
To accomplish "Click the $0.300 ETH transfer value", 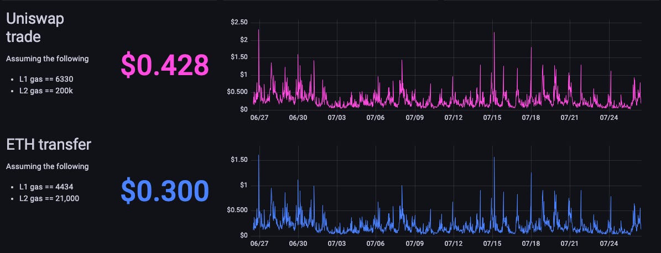I will click(165, 190).
